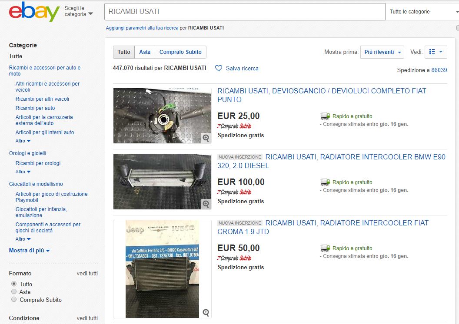Image resolution: width=459 pixels, height=324 pixels.
Task: Open Altri ricambi e accessori per veicoli
Action: 47,87
